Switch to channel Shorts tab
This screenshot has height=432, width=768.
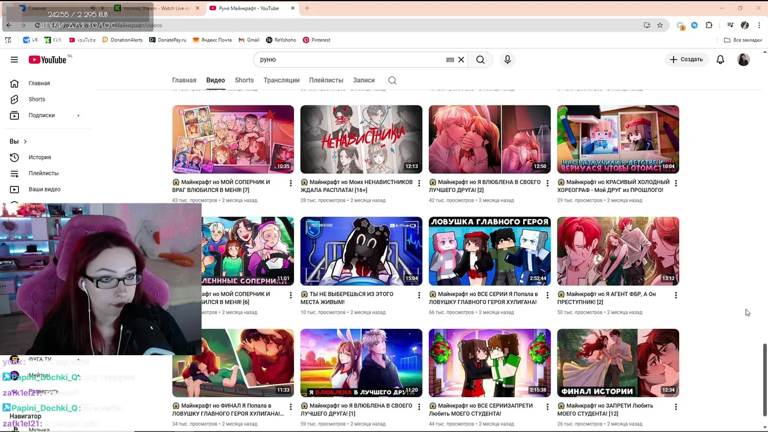click(244, 80)
